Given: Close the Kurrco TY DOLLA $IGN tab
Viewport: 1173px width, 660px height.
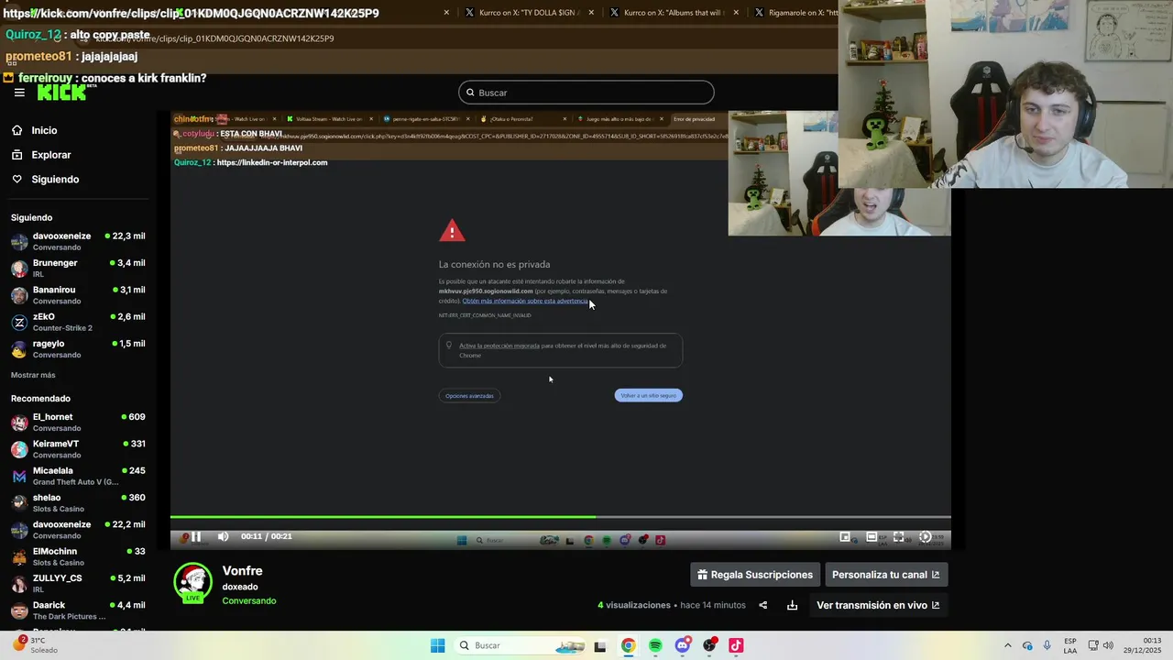Looking at the screenshot, I should pos(591,13).
